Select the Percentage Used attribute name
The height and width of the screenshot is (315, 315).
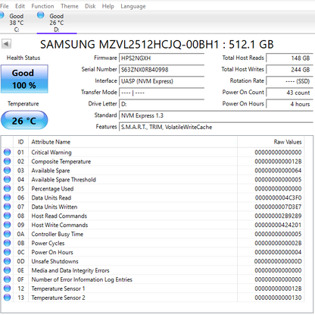[52, 189]
